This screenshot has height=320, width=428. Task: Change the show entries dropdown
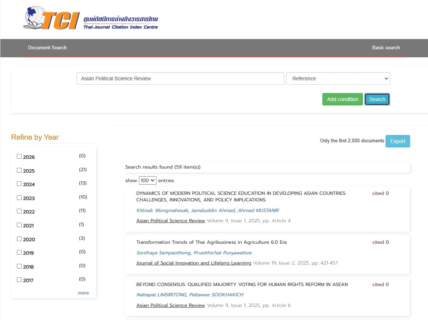click(147, 180)
